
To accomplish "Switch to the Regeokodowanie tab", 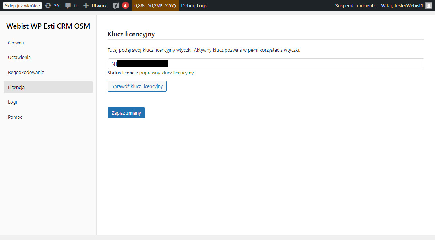I will point(26,73).
